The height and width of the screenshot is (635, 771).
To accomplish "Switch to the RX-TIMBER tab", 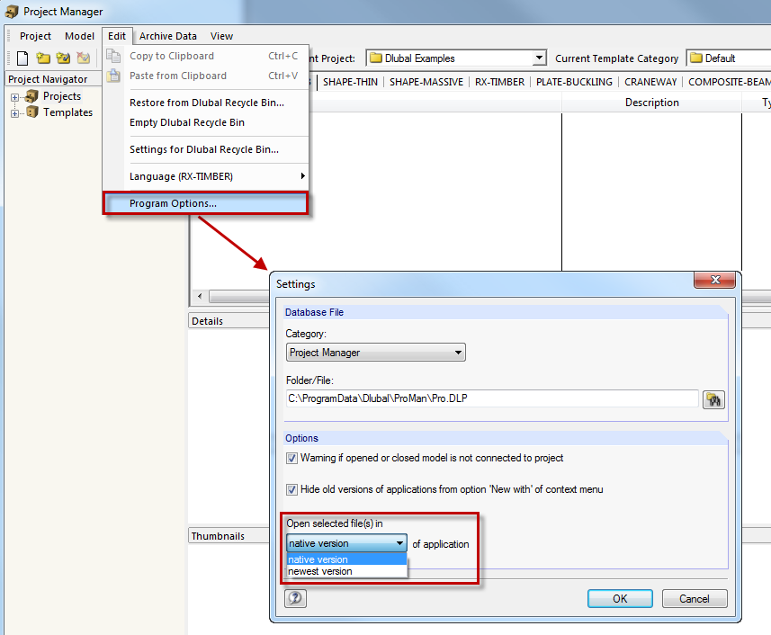I will tap(499, 81).
